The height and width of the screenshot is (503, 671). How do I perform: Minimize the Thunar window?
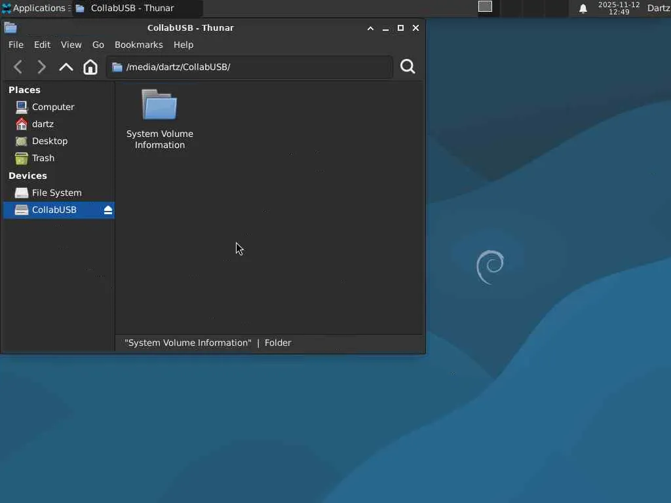385,28
